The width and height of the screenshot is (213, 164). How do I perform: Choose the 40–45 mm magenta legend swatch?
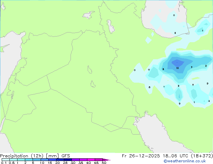click(x=91, y=160)
